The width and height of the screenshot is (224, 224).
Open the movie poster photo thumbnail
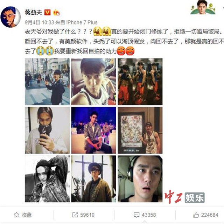(x=140, y=130)
